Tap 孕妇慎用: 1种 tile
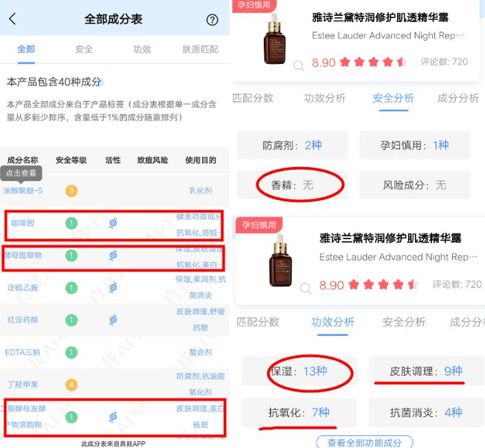Viewport: 485px width, 448px height. [414, 145]
